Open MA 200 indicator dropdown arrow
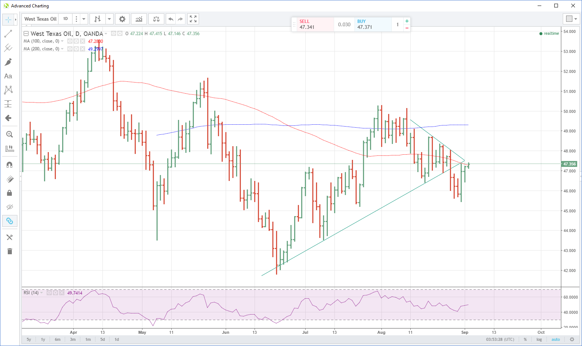The image size is (582, 346). [62, 49]
